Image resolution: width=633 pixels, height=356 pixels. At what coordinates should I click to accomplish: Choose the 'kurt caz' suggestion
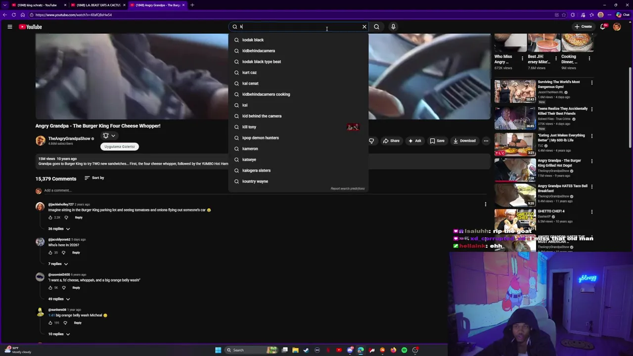coord(298,72)
